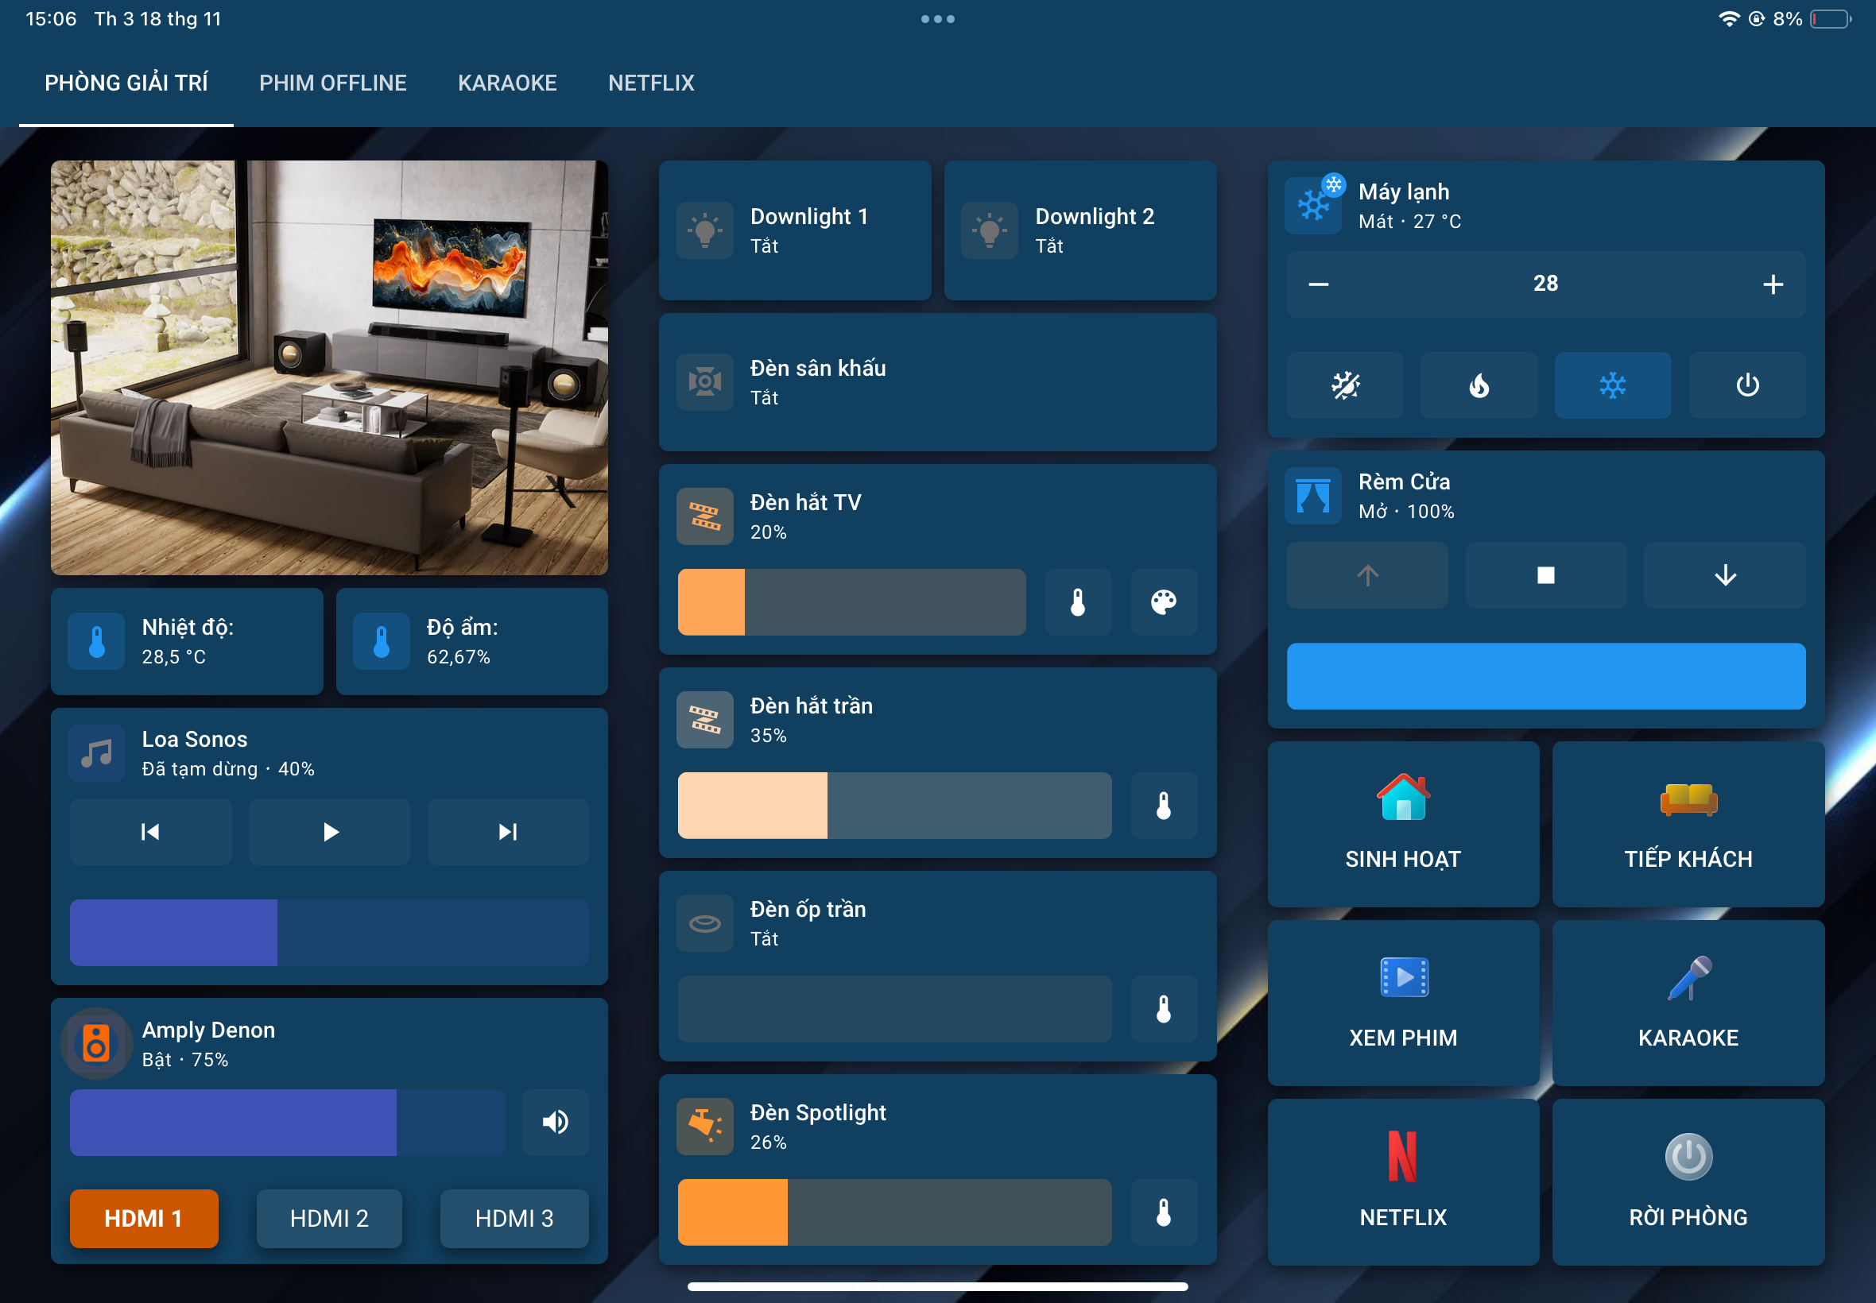Activate the KARAOKE microphone scene

(x=1688, y=1003)
